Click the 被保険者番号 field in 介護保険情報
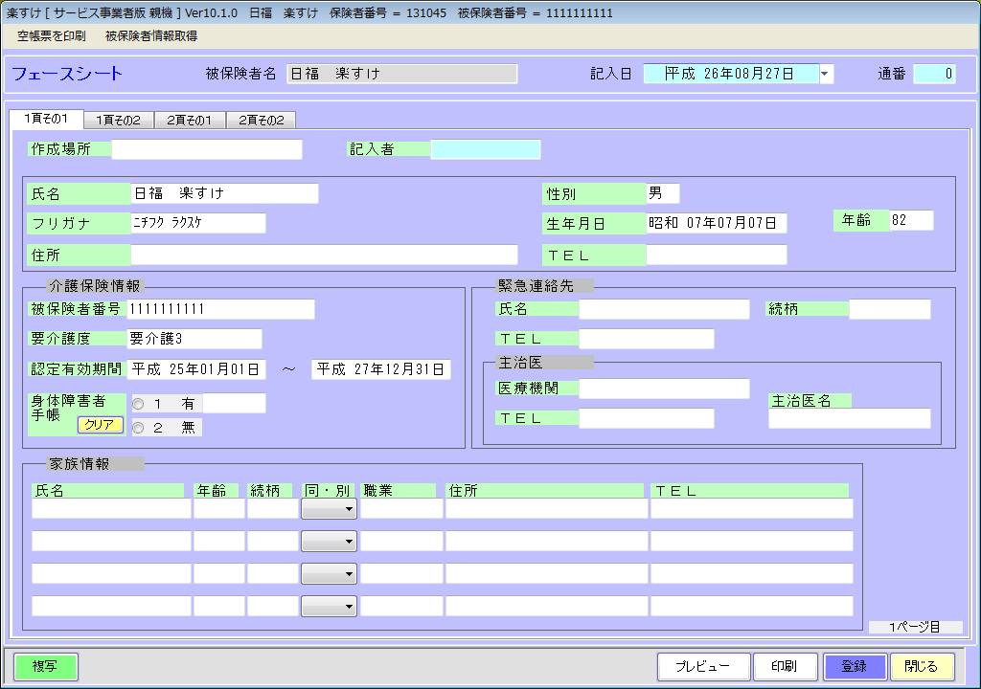Viewport: 981px width, 689px height. coord(221,309)
